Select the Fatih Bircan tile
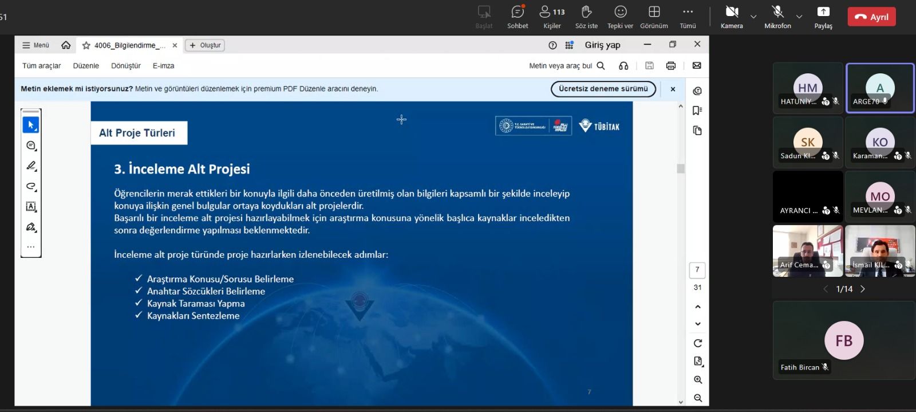This screenshot has height=412, width=916. pos(844,340)
